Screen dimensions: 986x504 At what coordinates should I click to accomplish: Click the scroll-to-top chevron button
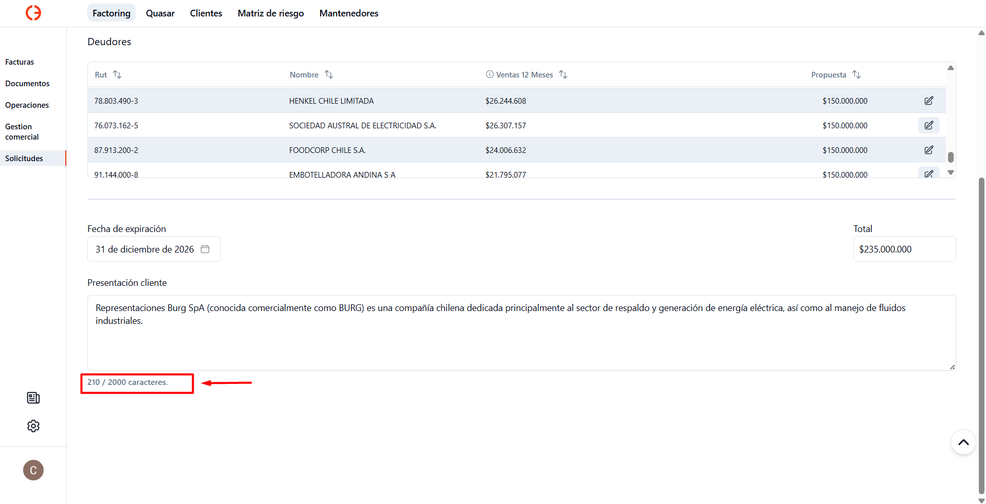[963, 442]
